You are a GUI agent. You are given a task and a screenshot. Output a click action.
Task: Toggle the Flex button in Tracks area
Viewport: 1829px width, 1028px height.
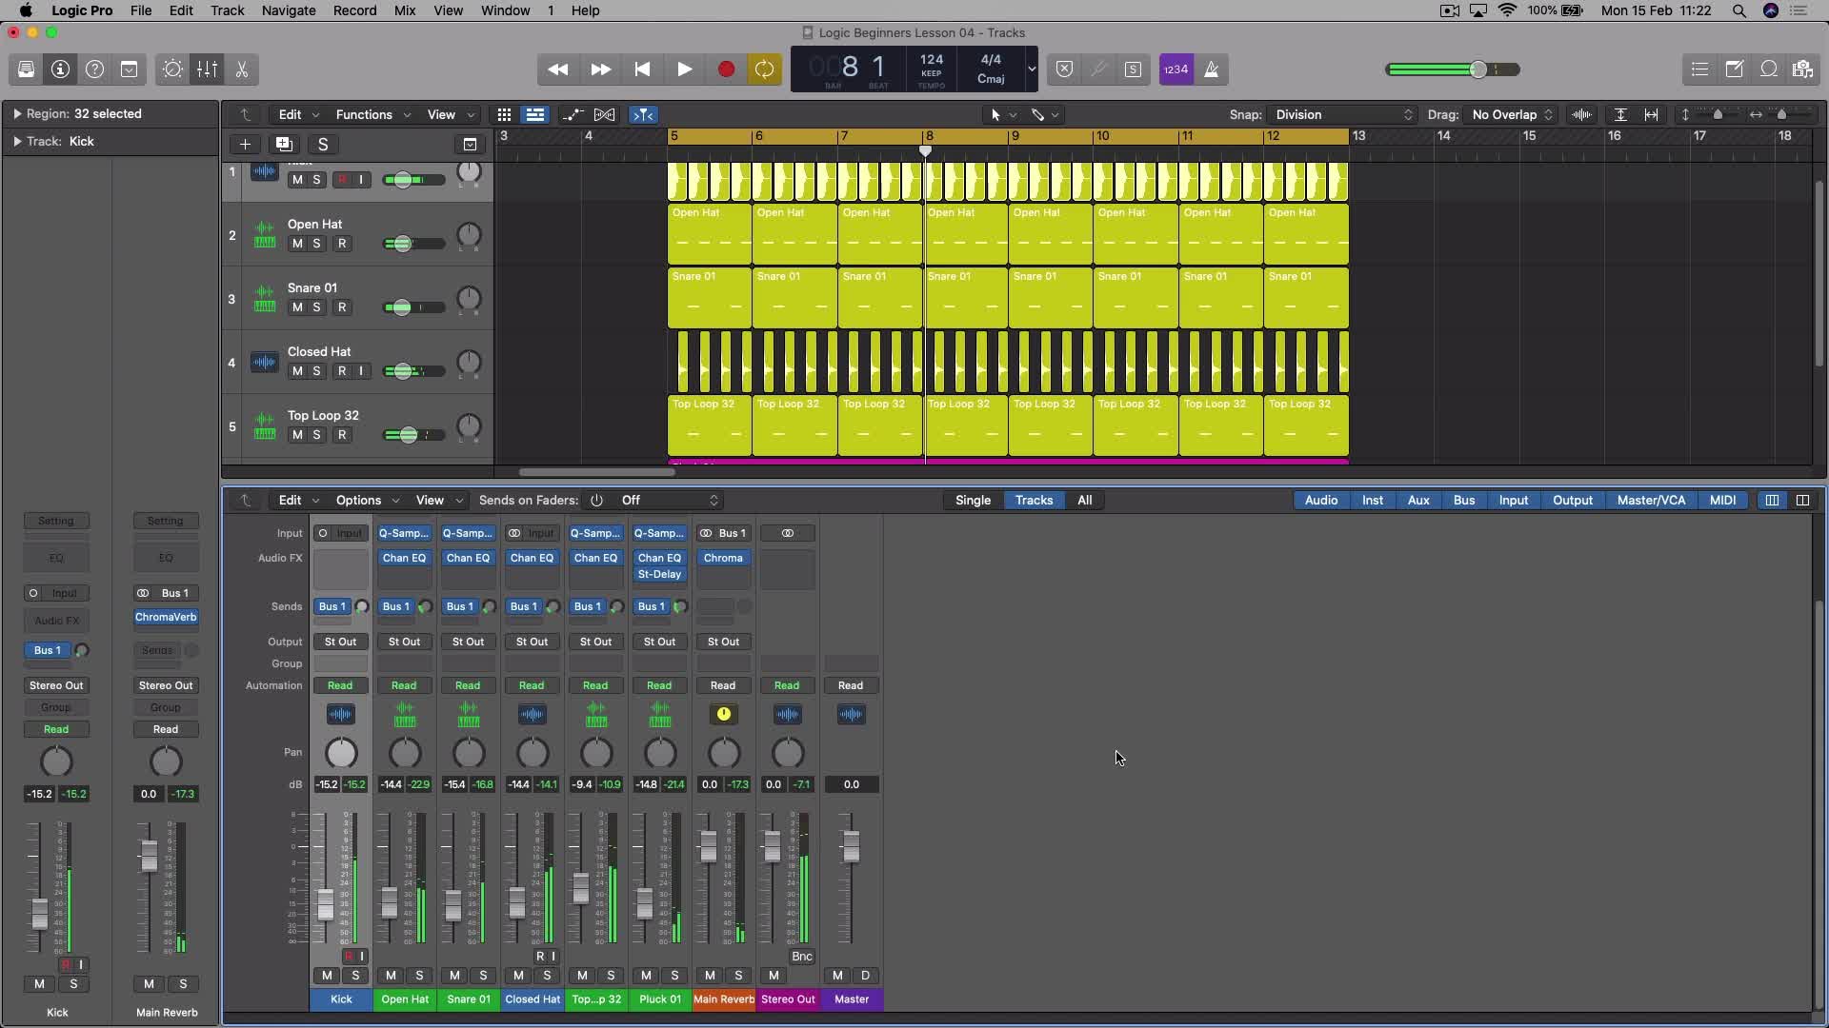(604, 115)
